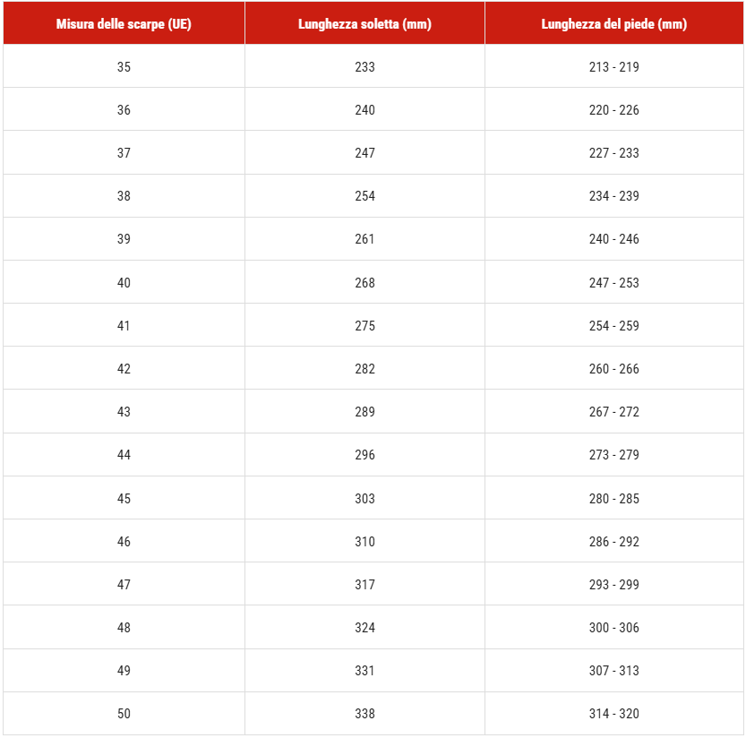Click foot length range 286 - 292
746x738 pixels.
point(614,542)
